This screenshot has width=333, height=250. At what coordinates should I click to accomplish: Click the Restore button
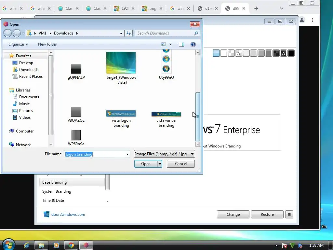click(x=267, y=215)
